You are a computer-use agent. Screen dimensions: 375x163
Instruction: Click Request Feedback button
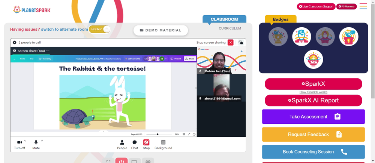pos(313,135)
